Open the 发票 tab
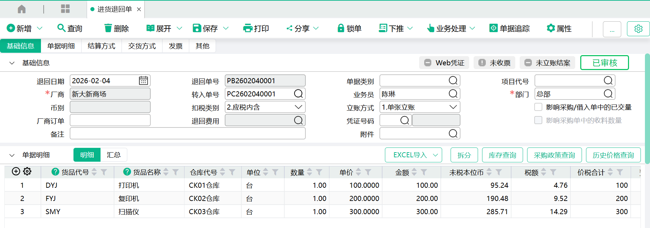Screen dimensions: 650x228 175,46
